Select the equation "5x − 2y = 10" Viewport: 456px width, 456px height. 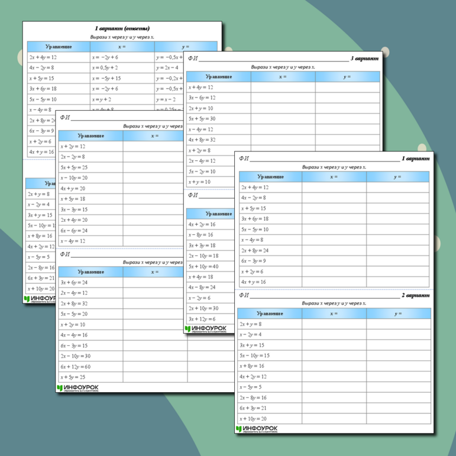[202, 172]
